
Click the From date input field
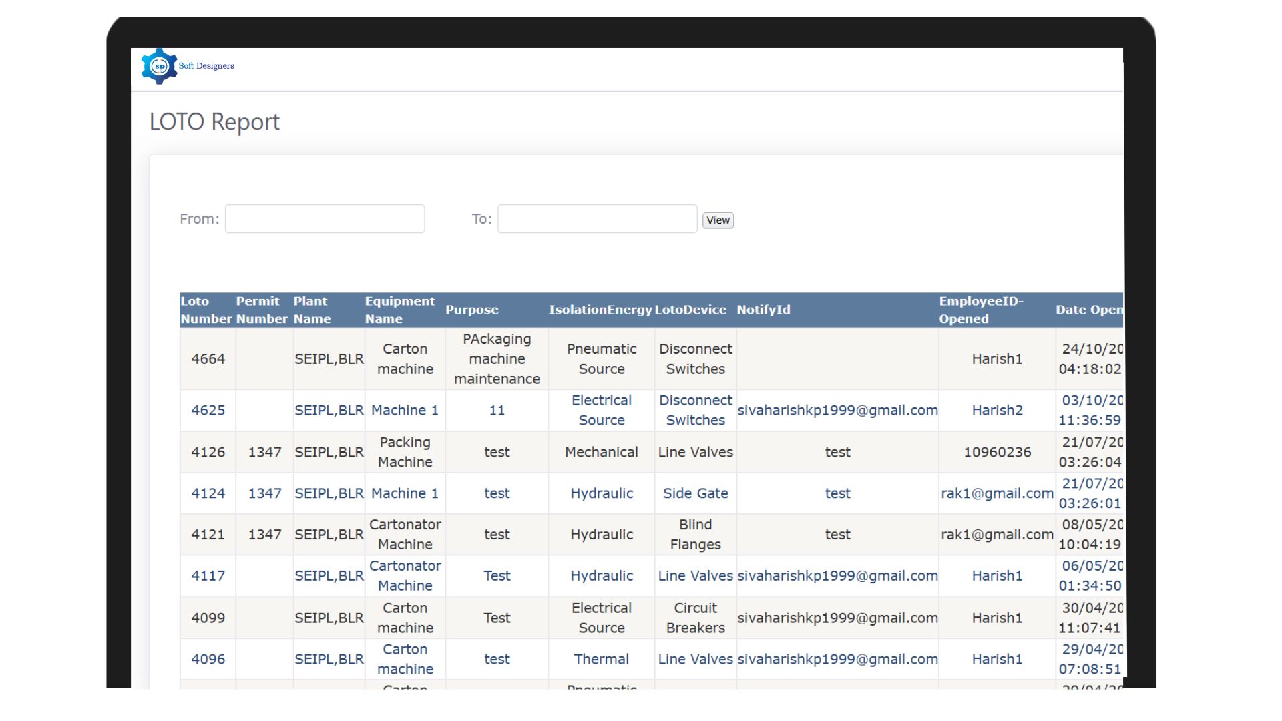coord(325,218)
